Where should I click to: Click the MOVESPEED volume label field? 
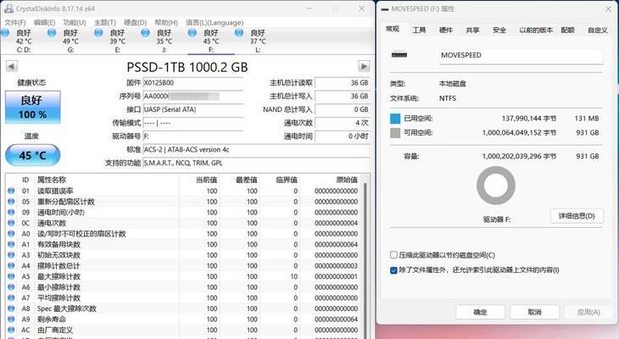point(521,55)
